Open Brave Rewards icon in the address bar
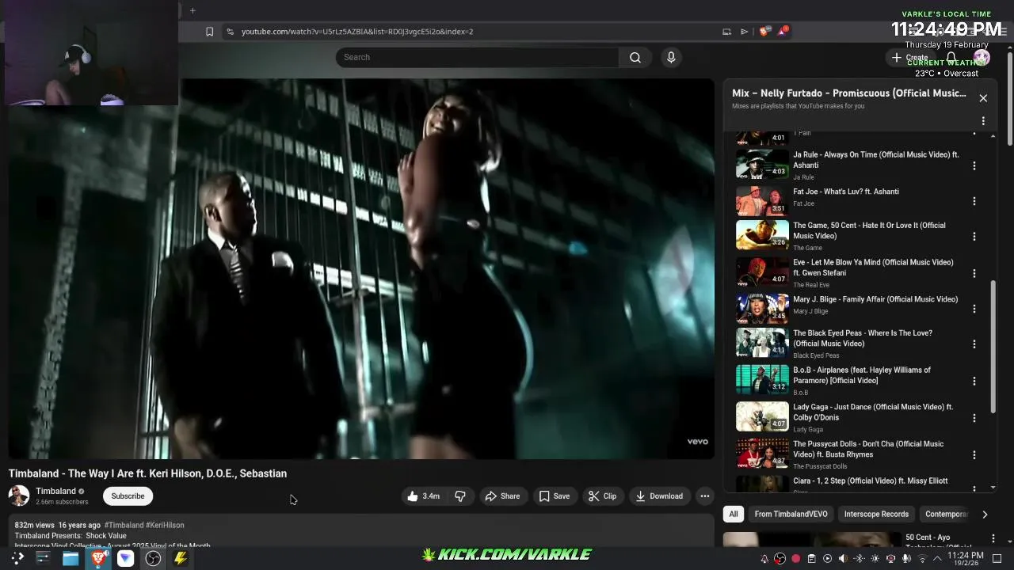 [783, 31]
